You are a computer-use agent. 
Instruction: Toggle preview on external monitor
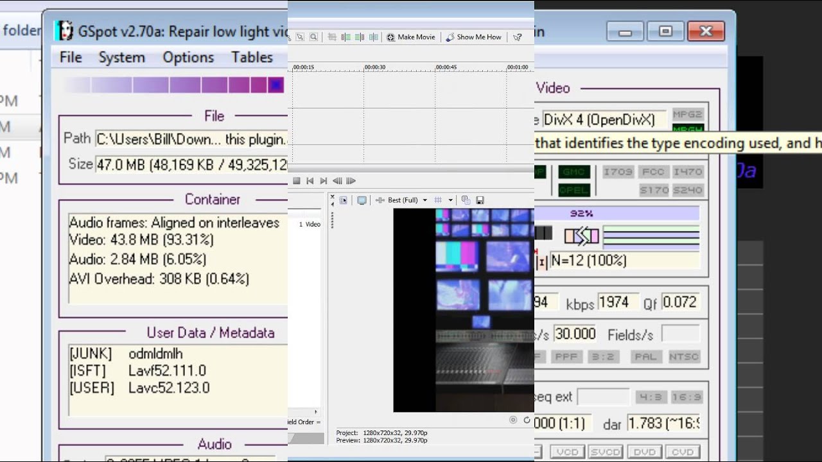[x=362, y=200]
